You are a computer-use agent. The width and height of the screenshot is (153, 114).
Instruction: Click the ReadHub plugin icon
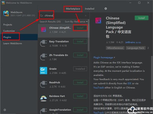[44, 84]
